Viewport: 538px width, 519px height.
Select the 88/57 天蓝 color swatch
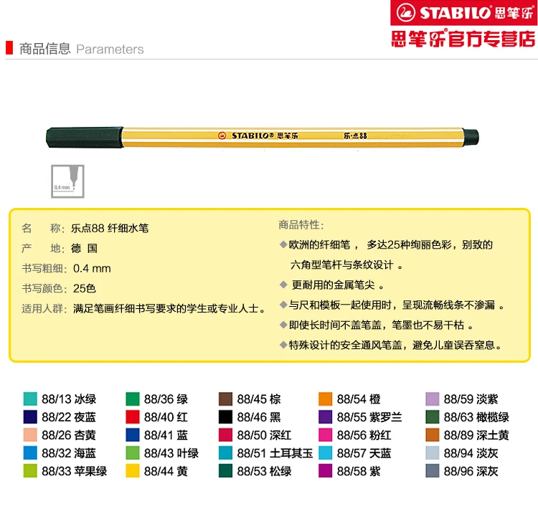(325, 453)
